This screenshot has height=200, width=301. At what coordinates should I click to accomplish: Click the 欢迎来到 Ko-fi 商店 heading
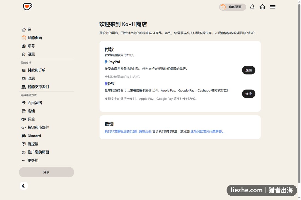(123, 24)
